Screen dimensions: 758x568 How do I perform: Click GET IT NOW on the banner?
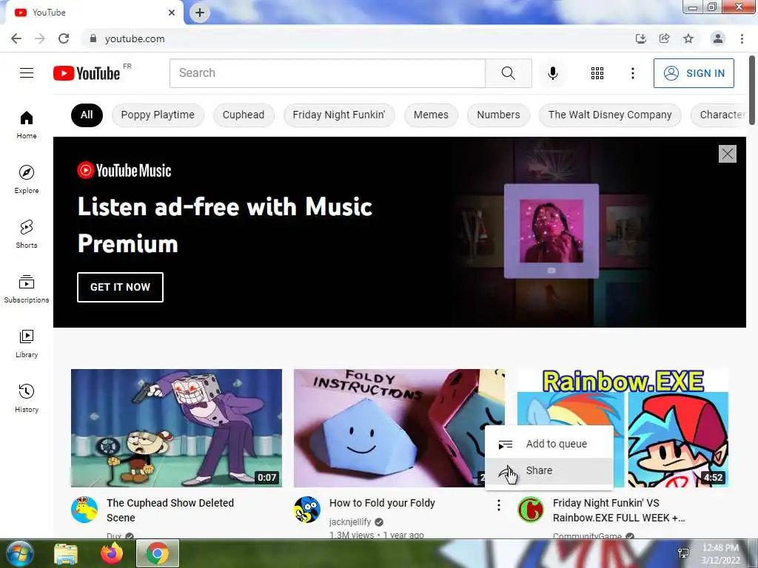(120, 287)
